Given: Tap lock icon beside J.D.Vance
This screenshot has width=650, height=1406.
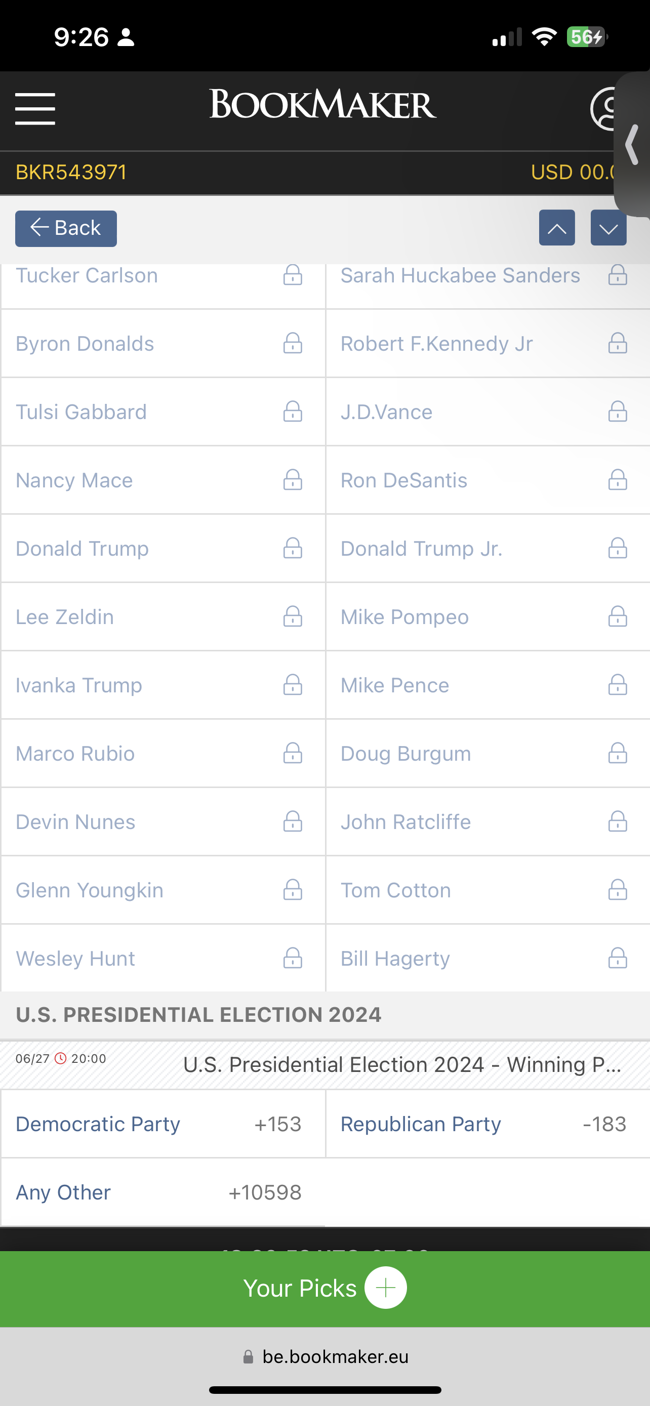Looking at the screenshot, I should coord(617,411).
